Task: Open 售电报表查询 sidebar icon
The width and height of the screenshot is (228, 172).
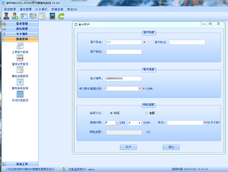Action: coord(20,82)
